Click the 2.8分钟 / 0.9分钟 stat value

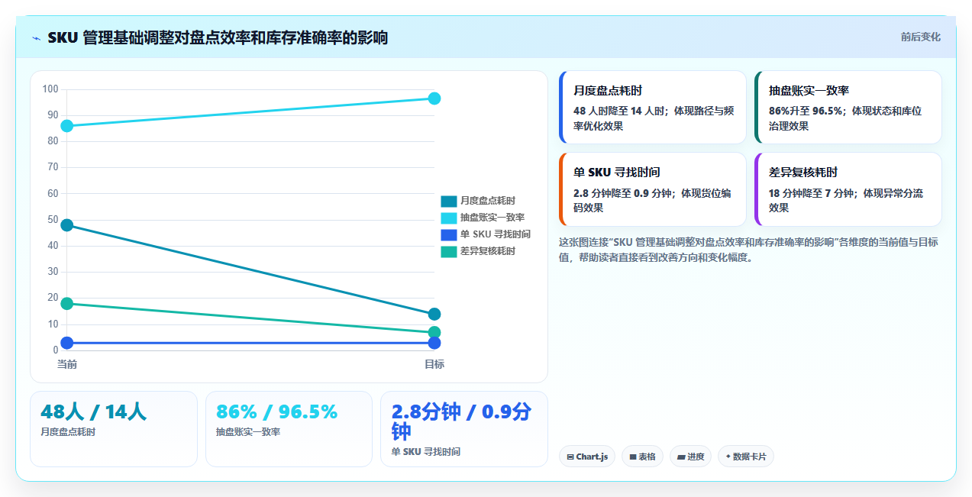pyautogui.click(x=461, y=421)
